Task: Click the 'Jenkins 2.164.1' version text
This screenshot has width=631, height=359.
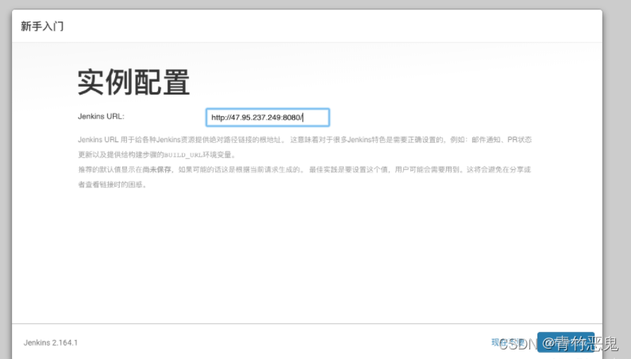Action: pos(51,342)
